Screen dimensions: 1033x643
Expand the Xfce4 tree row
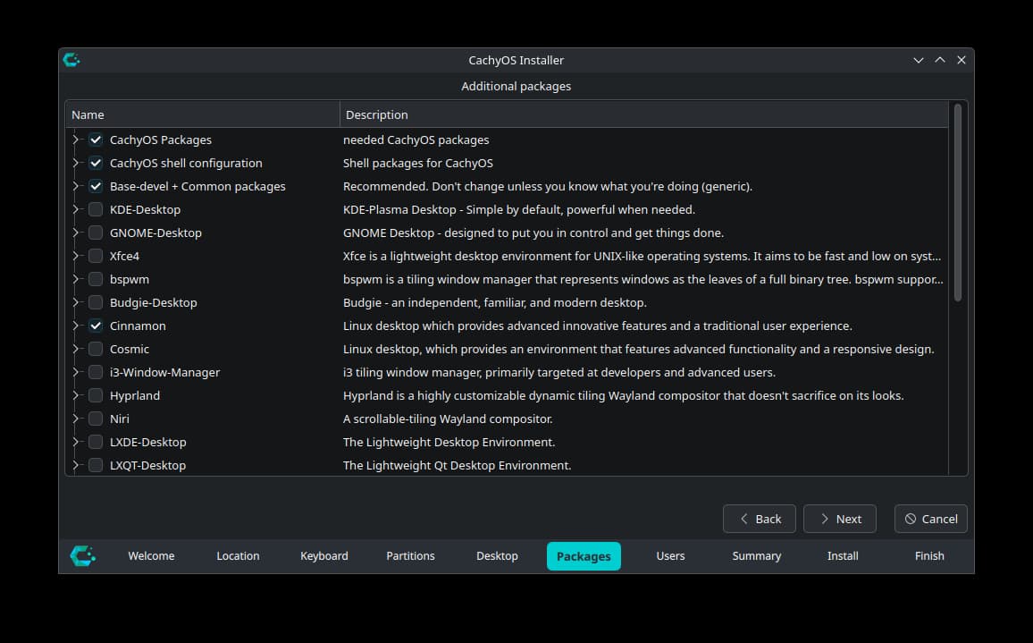click(x=75, y=256)
